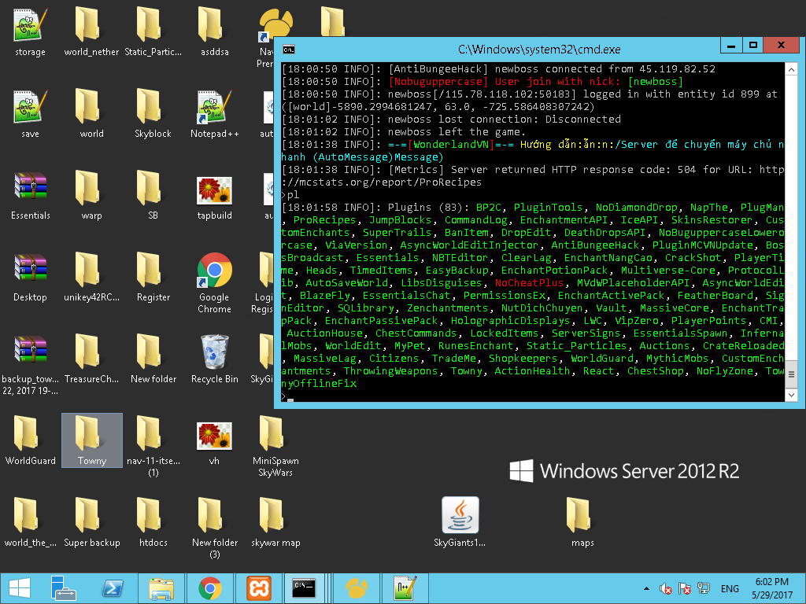Show hidden system tray icons
This screenshot has width=806, height=604.
[x=647, y=588]
